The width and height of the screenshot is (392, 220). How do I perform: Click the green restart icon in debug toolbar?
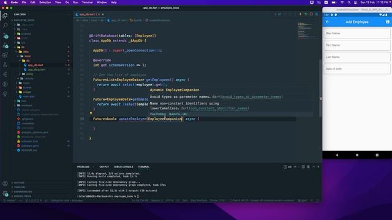[306, 14]
